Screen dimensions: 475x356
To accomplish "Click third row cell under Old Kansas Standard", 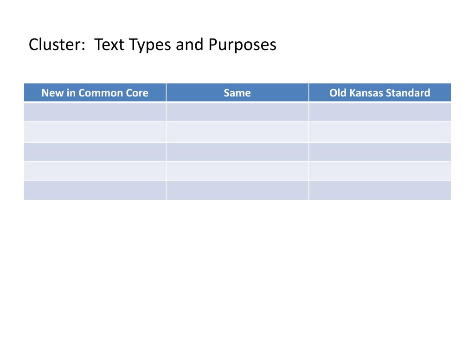I will click(380, 152).
